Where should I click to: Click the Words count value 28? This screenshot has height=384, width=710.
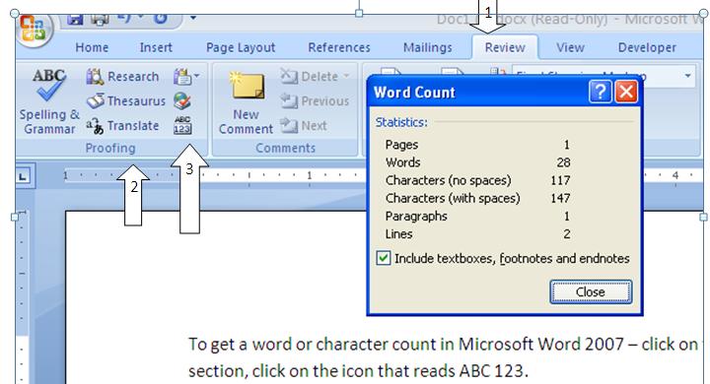coord(564,162)
